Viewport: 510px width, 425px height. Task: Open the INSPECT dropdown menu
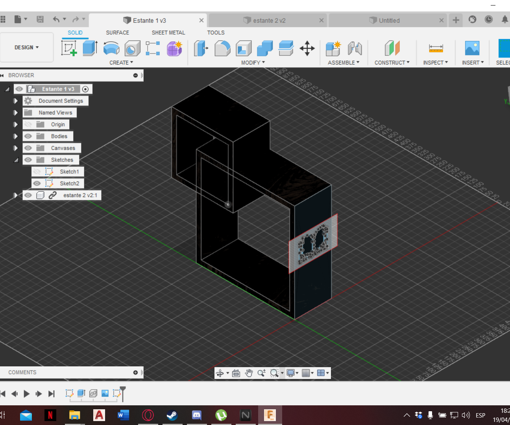point(435,63)
